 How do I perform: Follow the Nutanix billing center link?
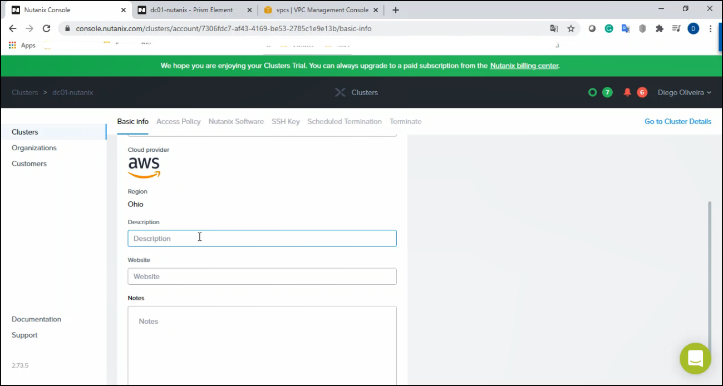point(524,66)
